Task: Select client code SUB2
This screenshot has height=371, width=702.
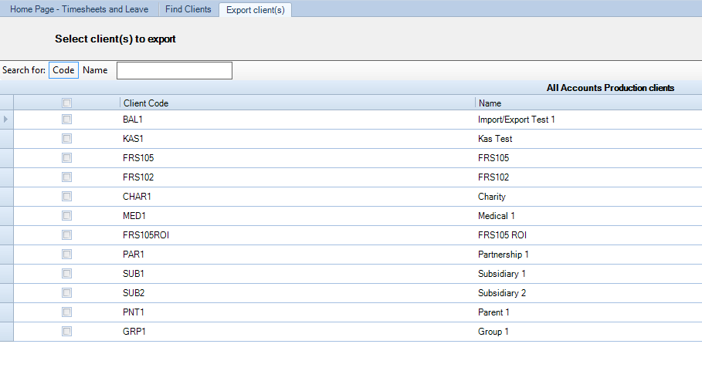Action: [x=134, y=293]
